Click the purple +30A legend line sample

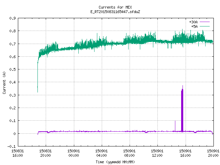click(x=205, y=22)
